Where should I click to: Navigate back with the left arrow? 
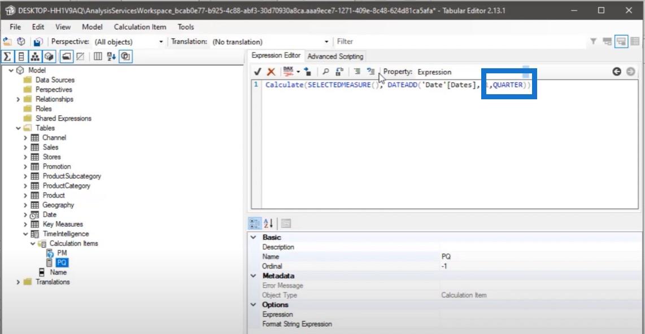[616, 72]
